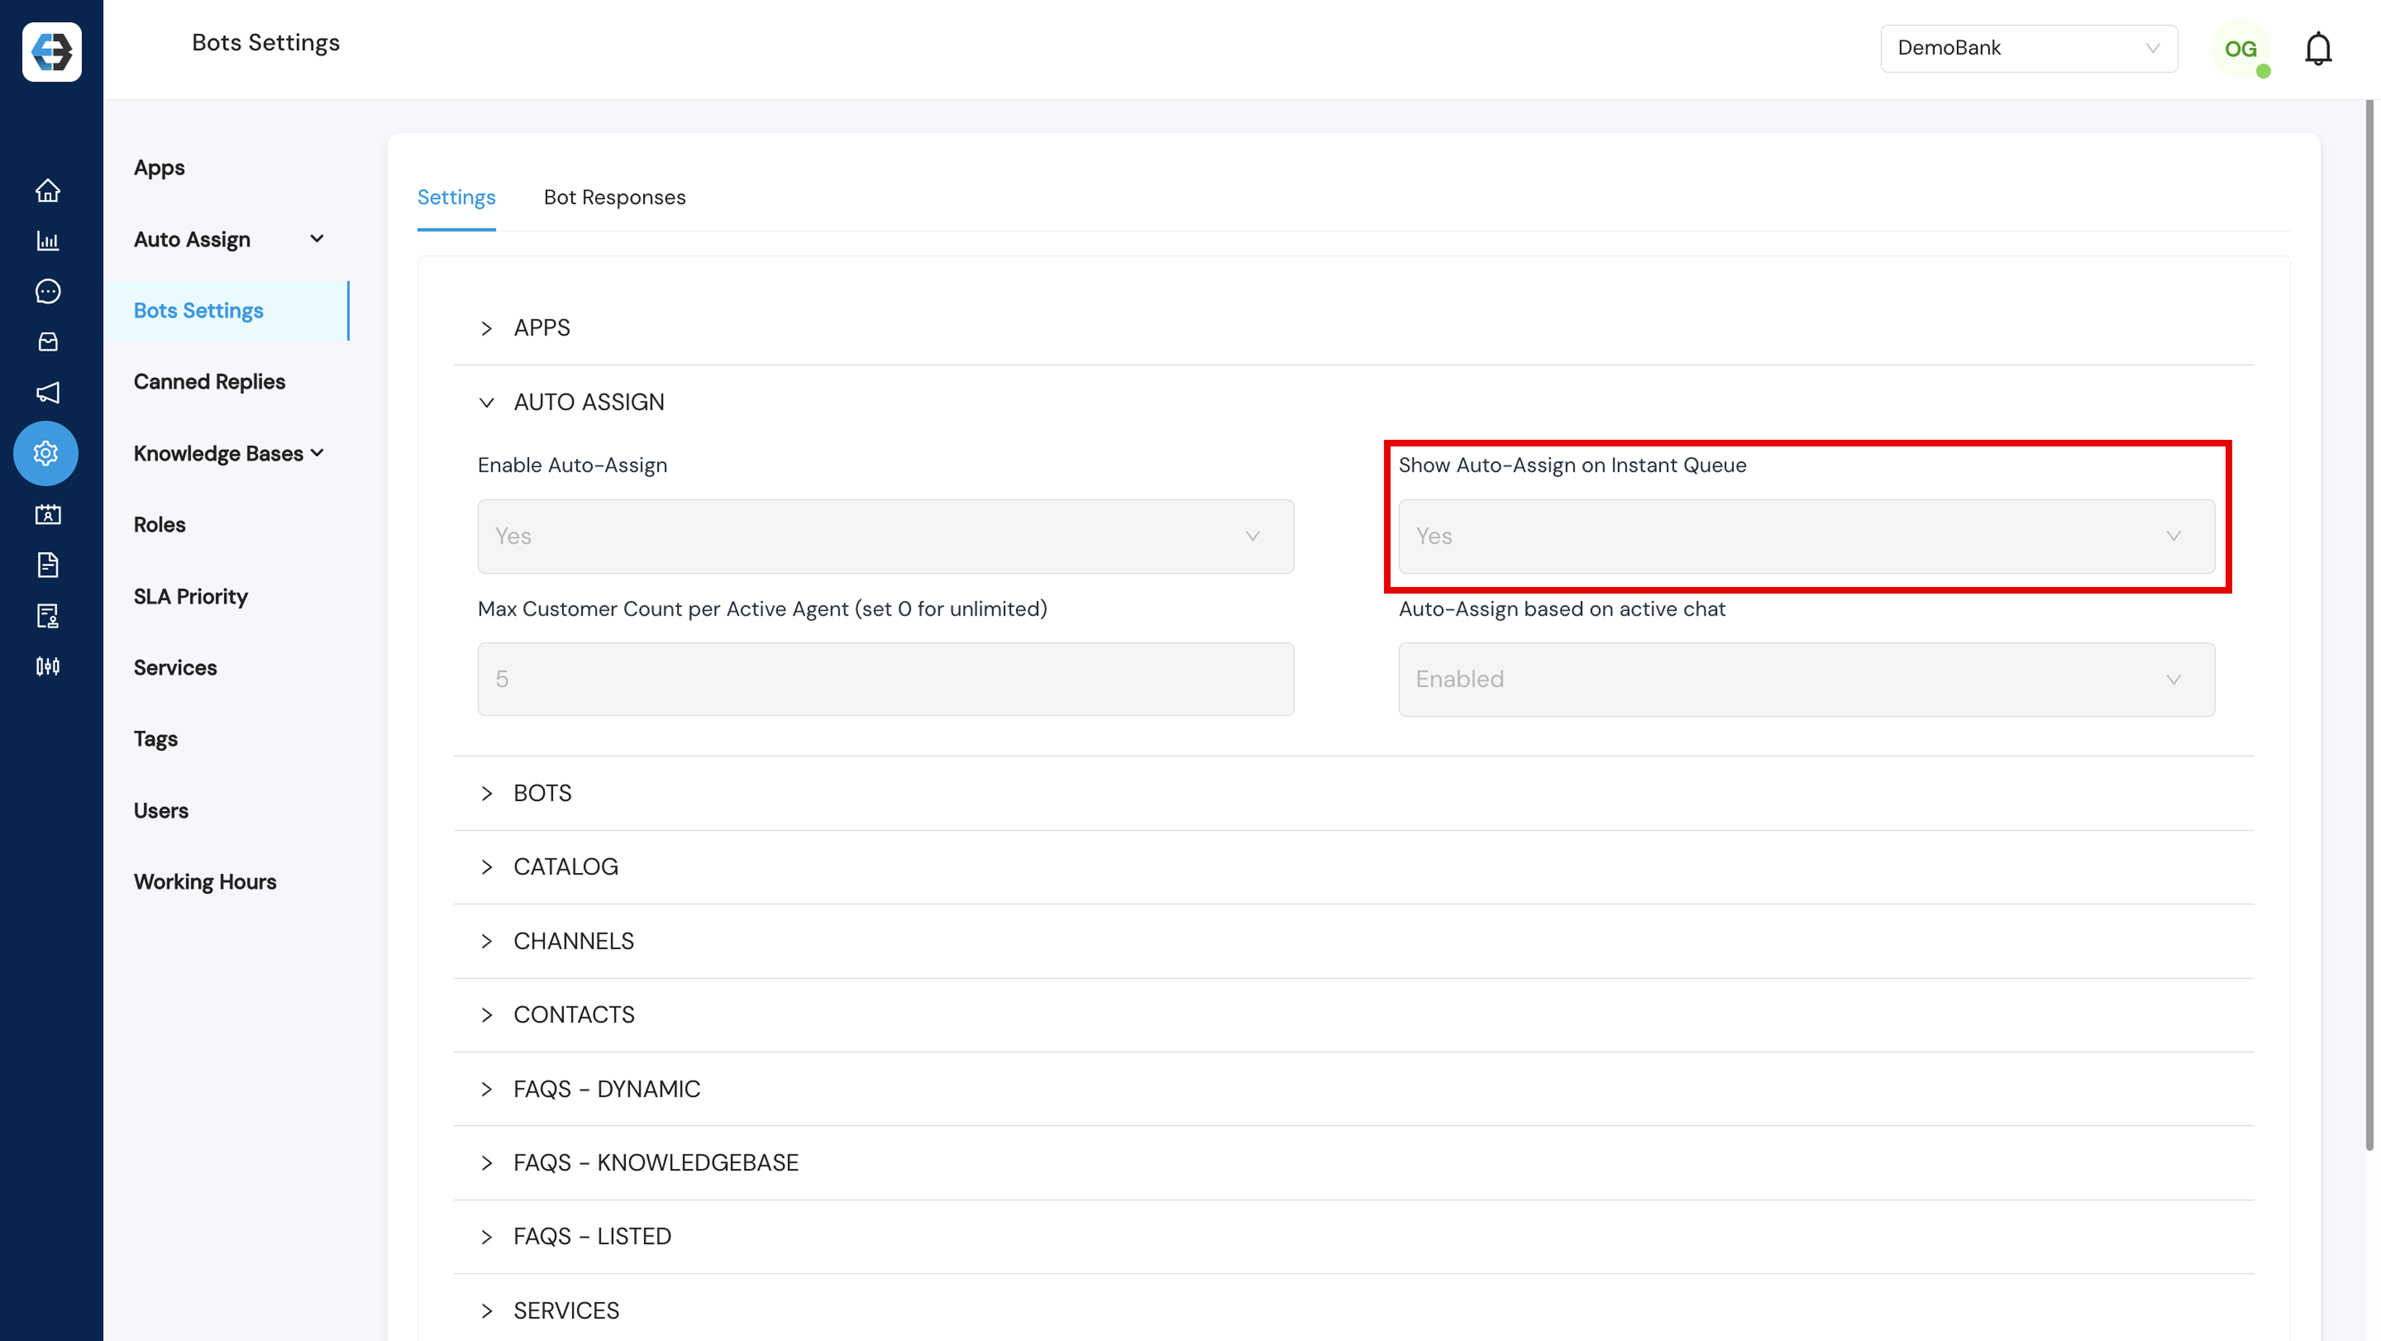Expand the CHANNELS section
2381x1341 pixels.
point(1353,941)
